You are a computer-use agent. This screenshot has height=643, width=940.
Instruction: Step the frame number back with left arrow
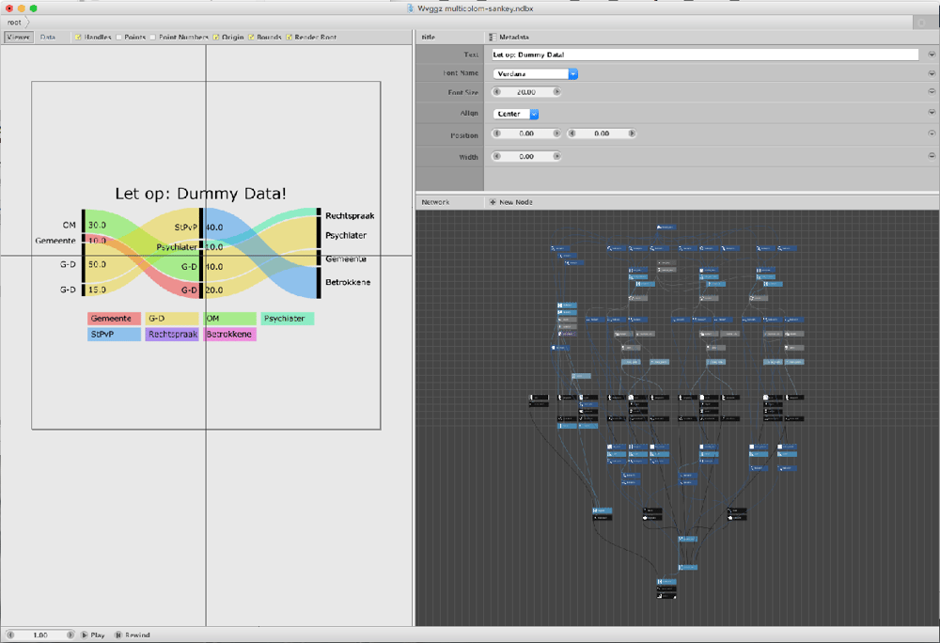10,635
